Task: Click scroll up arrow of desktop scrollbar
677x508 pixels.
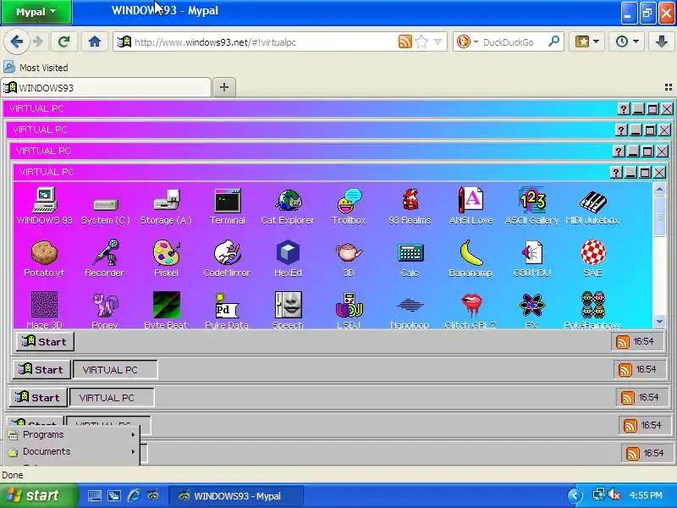Action: pos(659,189)
